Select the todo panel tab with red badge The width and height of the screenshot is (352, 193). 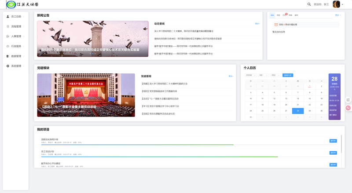point(285,15)
